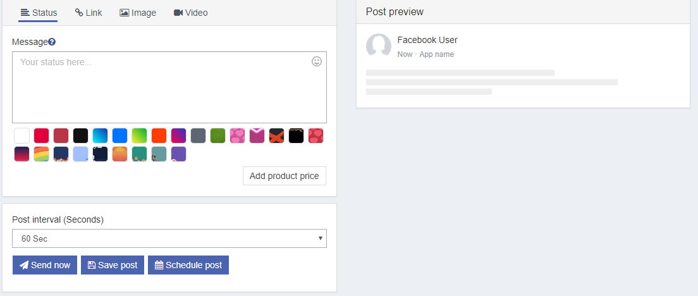Screen dimensions: 698x296
Task: Switch to the Video tab
Action: (190, 13)
